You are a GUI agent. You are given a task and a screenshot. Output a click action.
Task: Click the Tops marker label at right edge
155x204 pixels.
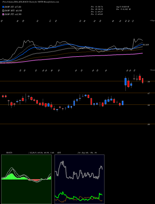pyautogui.click(x=152, y=21)
